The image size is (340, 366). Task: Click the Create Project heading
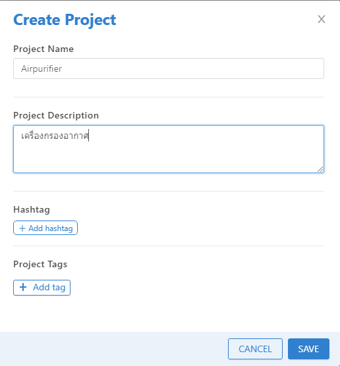pos(65,20)
